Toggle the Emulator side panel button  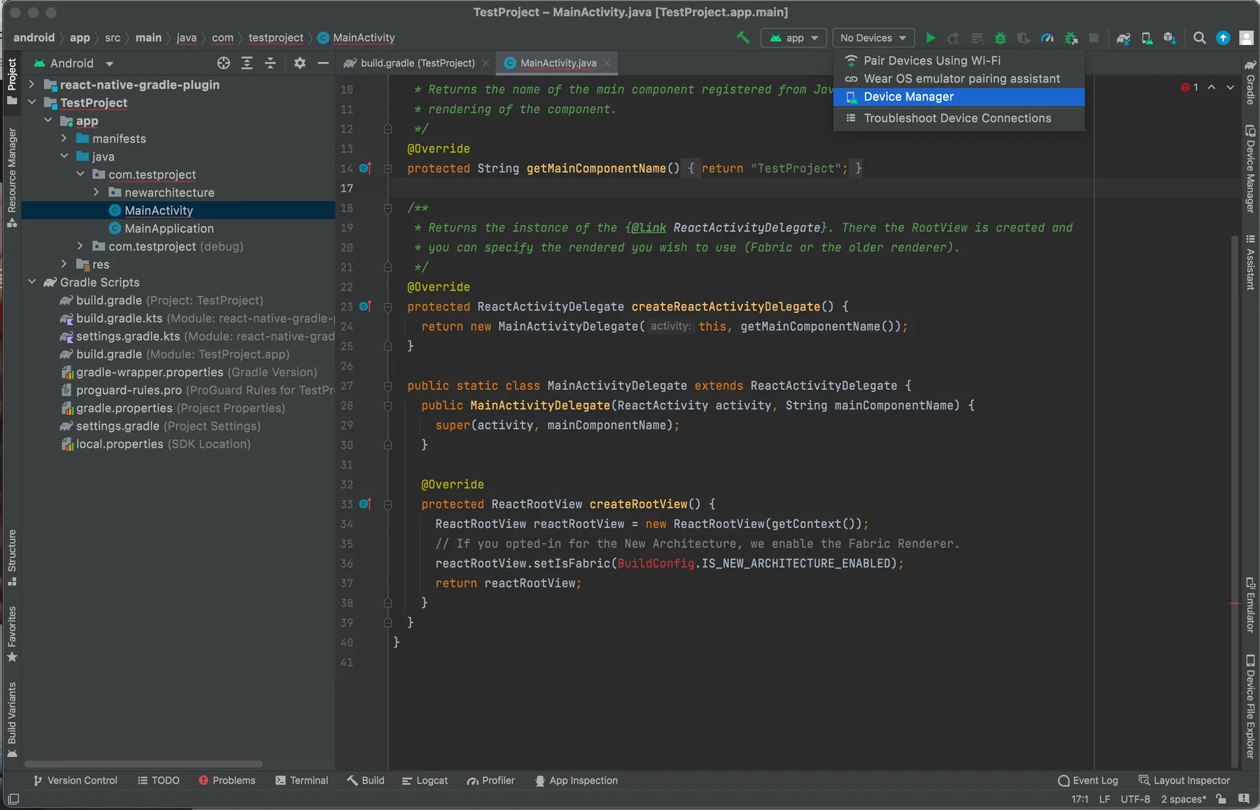point(1250,605)
